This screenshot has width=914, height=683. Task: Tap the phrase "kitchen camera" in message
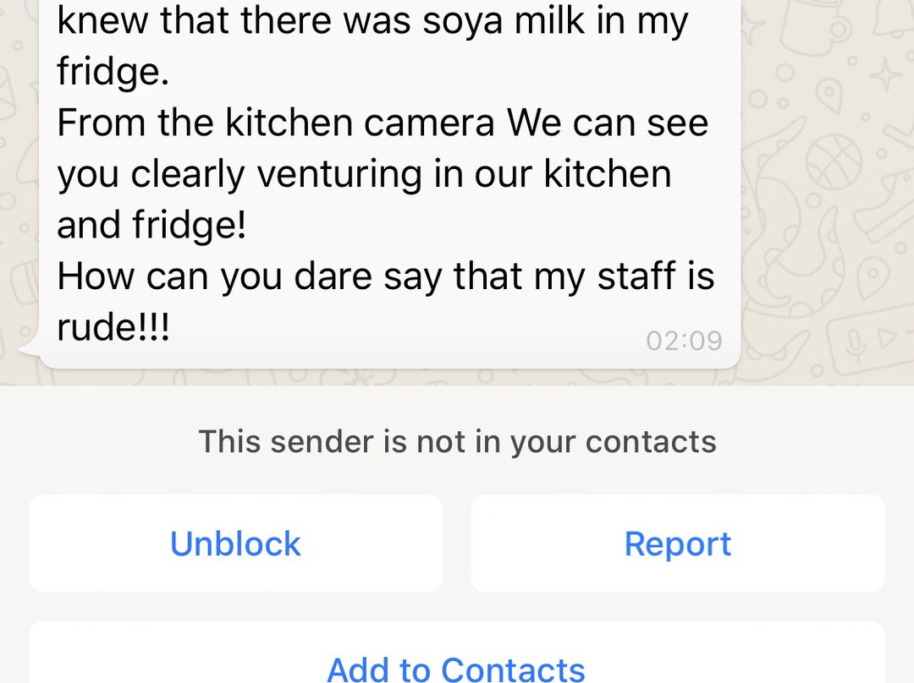360,123
